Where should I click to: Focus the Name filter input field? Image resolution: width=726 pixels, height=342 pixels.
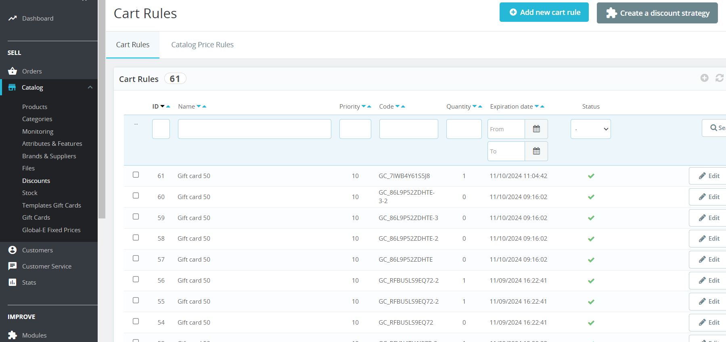pyautogui.click(x=254, y=129)
